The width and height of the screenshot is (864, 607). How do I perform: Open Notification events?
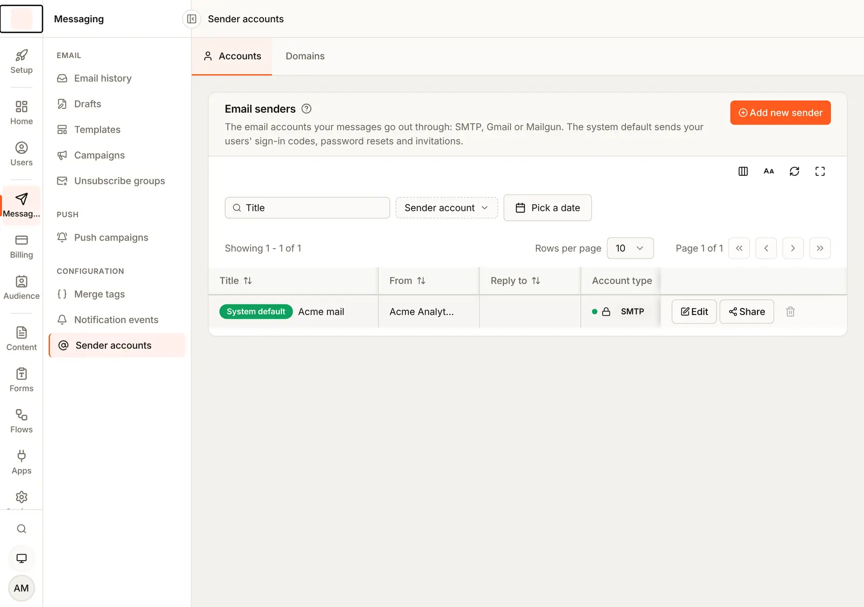coord(117,320)
